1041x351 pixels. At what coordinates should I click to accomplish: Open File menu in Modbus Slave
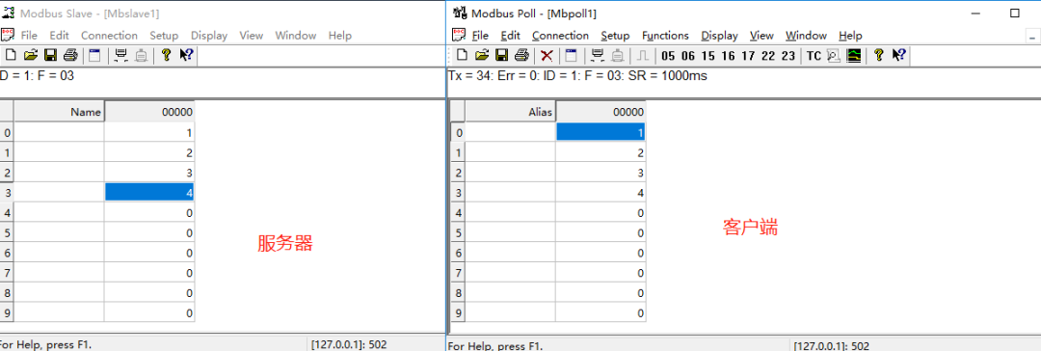tap(29, 36)
